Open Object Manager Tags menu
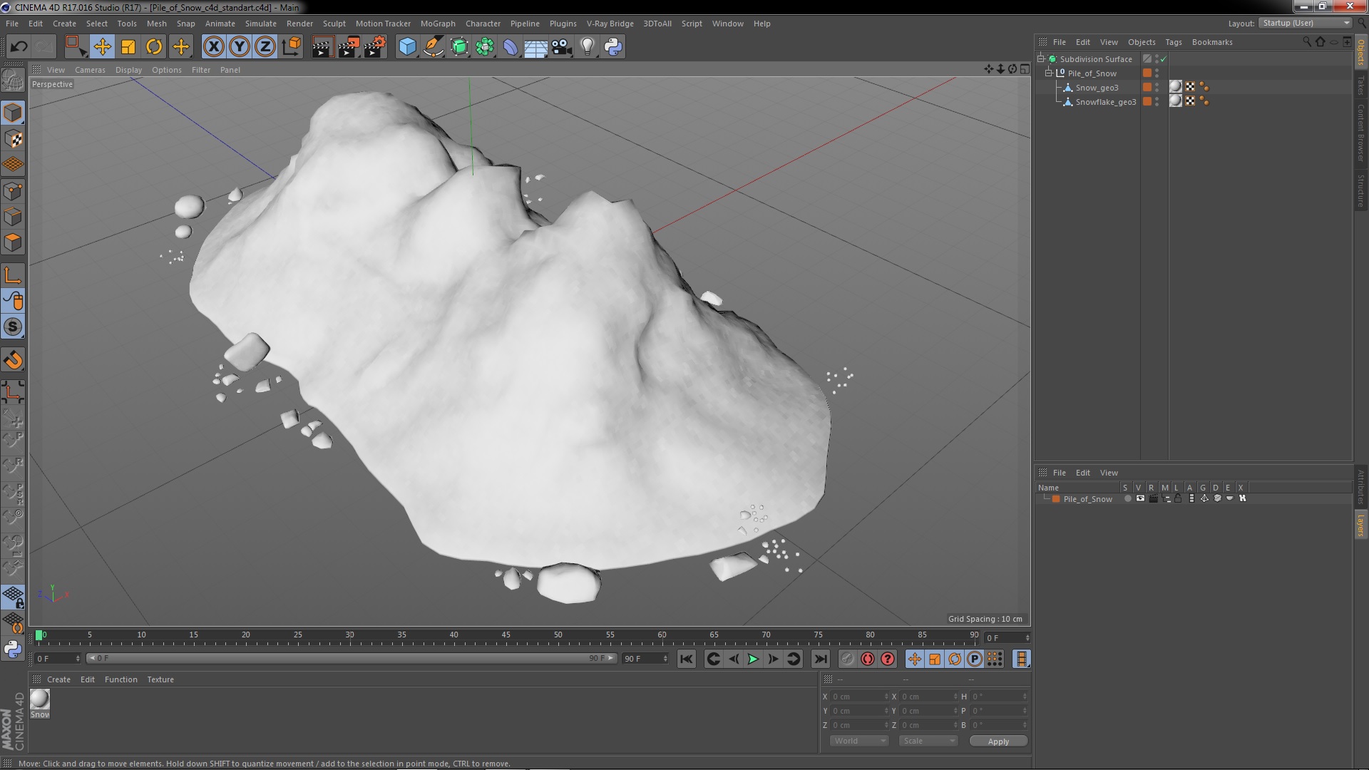Viewport: 1369px width, 770px height. point(1173,42)
